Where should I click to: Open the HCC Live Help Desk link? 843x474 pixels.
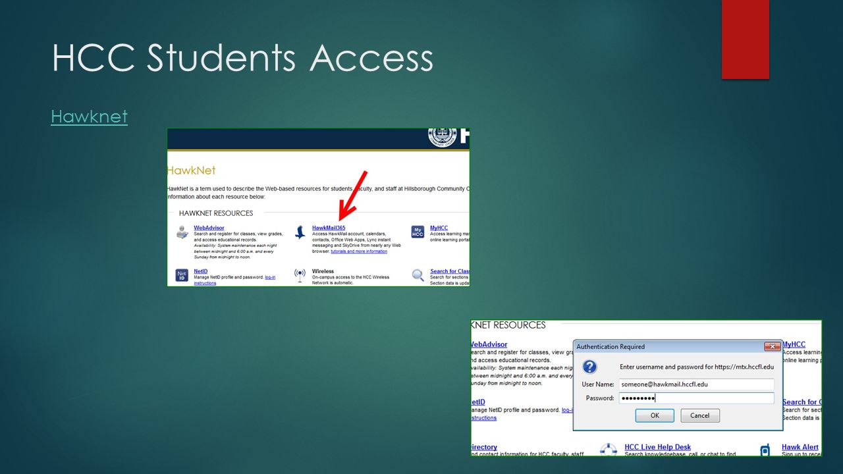657,448
